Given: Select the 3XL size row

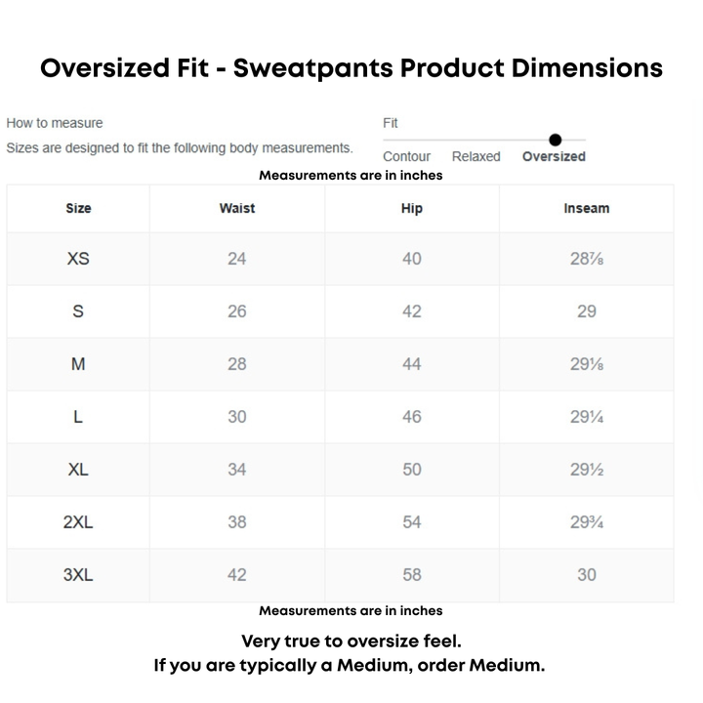Looking at the screenshot, I should click(x=78, y=575).
